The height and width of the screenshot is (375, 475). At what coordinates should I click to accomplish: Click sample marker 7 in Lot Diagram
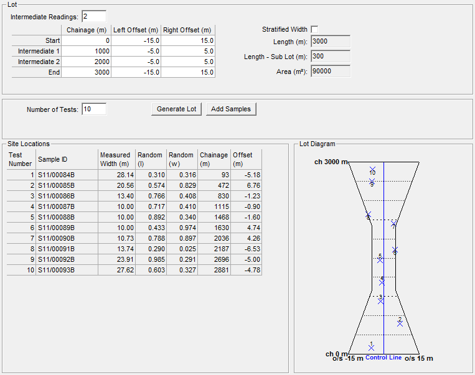[x=394, y=225]
